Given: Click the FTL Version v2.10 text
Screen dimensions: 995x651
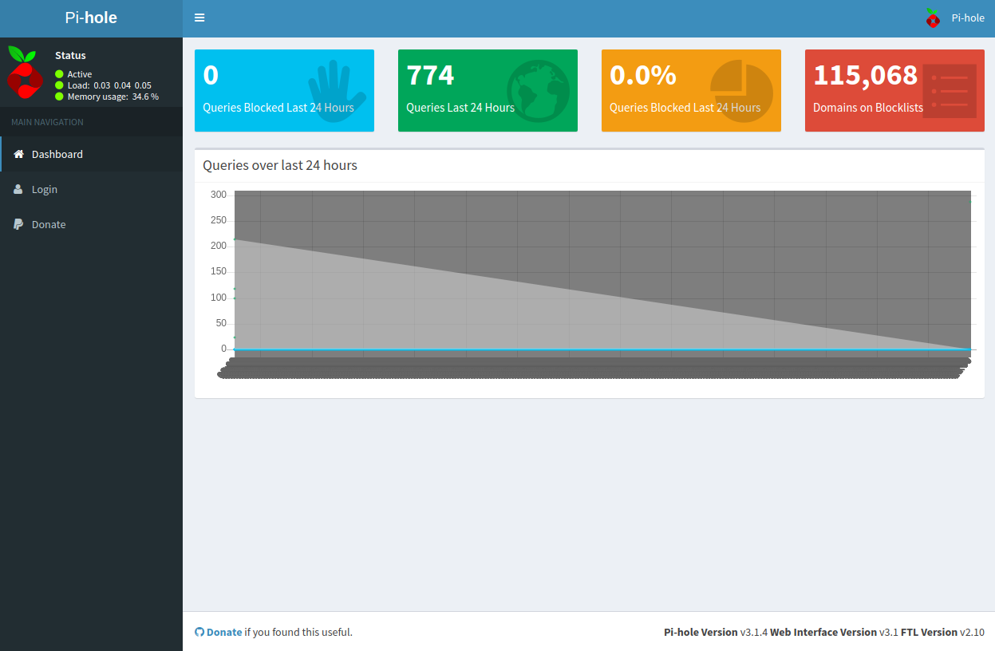Looking at the screenshot, I should (943, 632).
